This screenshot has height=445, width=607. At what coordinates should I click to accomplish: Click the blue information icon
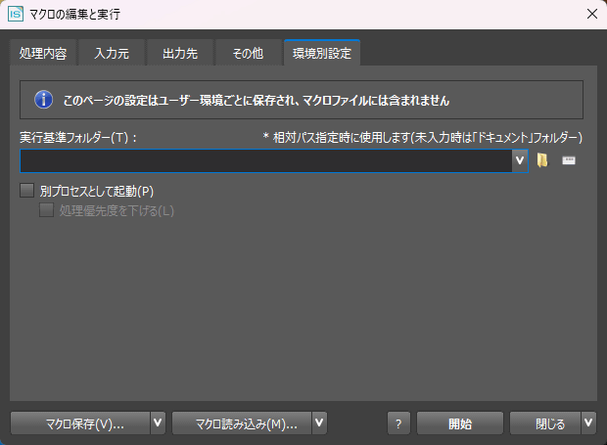[x=44, y=100]
